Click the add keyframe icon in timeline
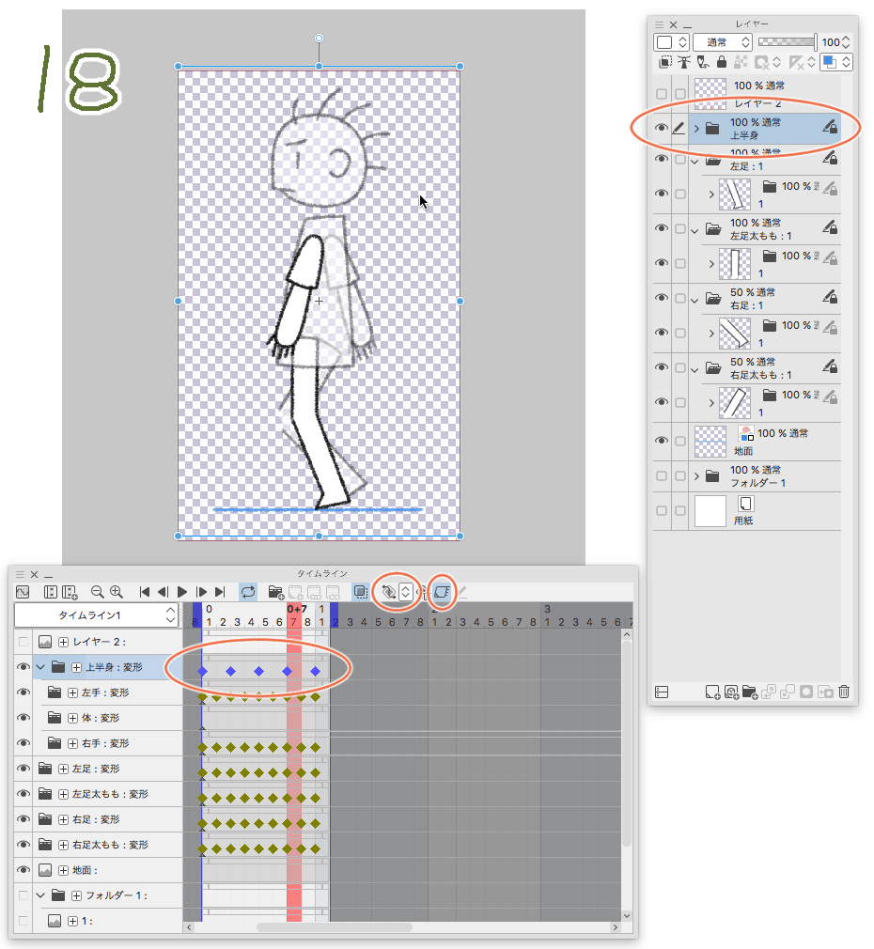Image resolution: width=874 pixels, height=949 pixels. [386, 592]
